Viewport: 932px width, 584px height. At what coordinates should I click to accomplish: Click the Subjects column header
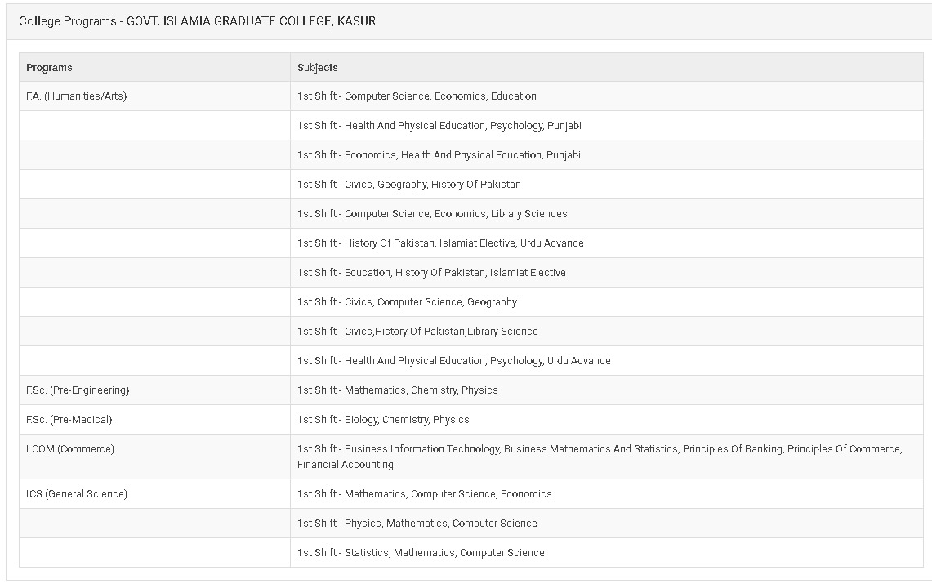(318, 68)
